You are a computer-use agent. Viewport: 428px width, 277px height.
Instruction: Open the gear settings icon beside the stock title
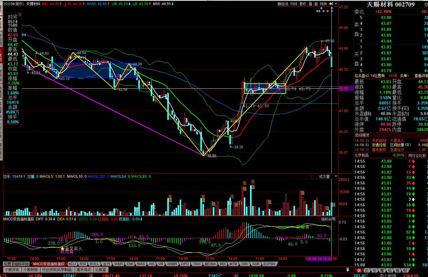(425, 4)
